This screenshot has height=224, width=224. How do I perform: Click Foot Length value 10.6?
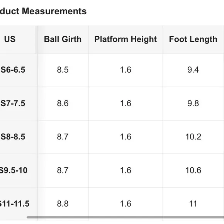(193, 170)
